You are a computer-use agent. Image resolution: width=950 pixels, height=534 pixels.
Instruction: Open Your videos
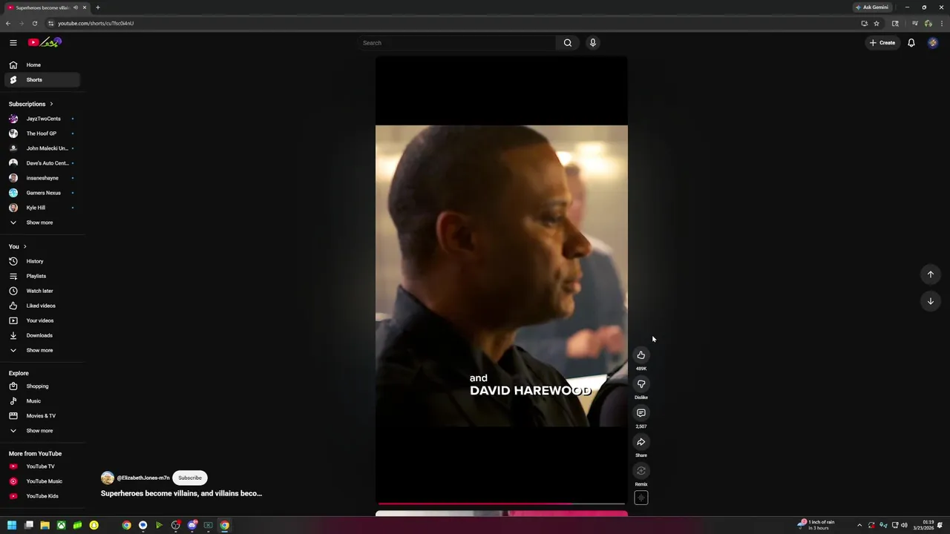pos(42,320)
